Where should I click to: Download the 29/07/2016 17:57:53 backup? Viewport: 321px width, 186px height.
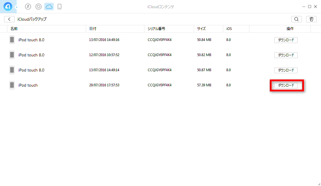[286, 85]
